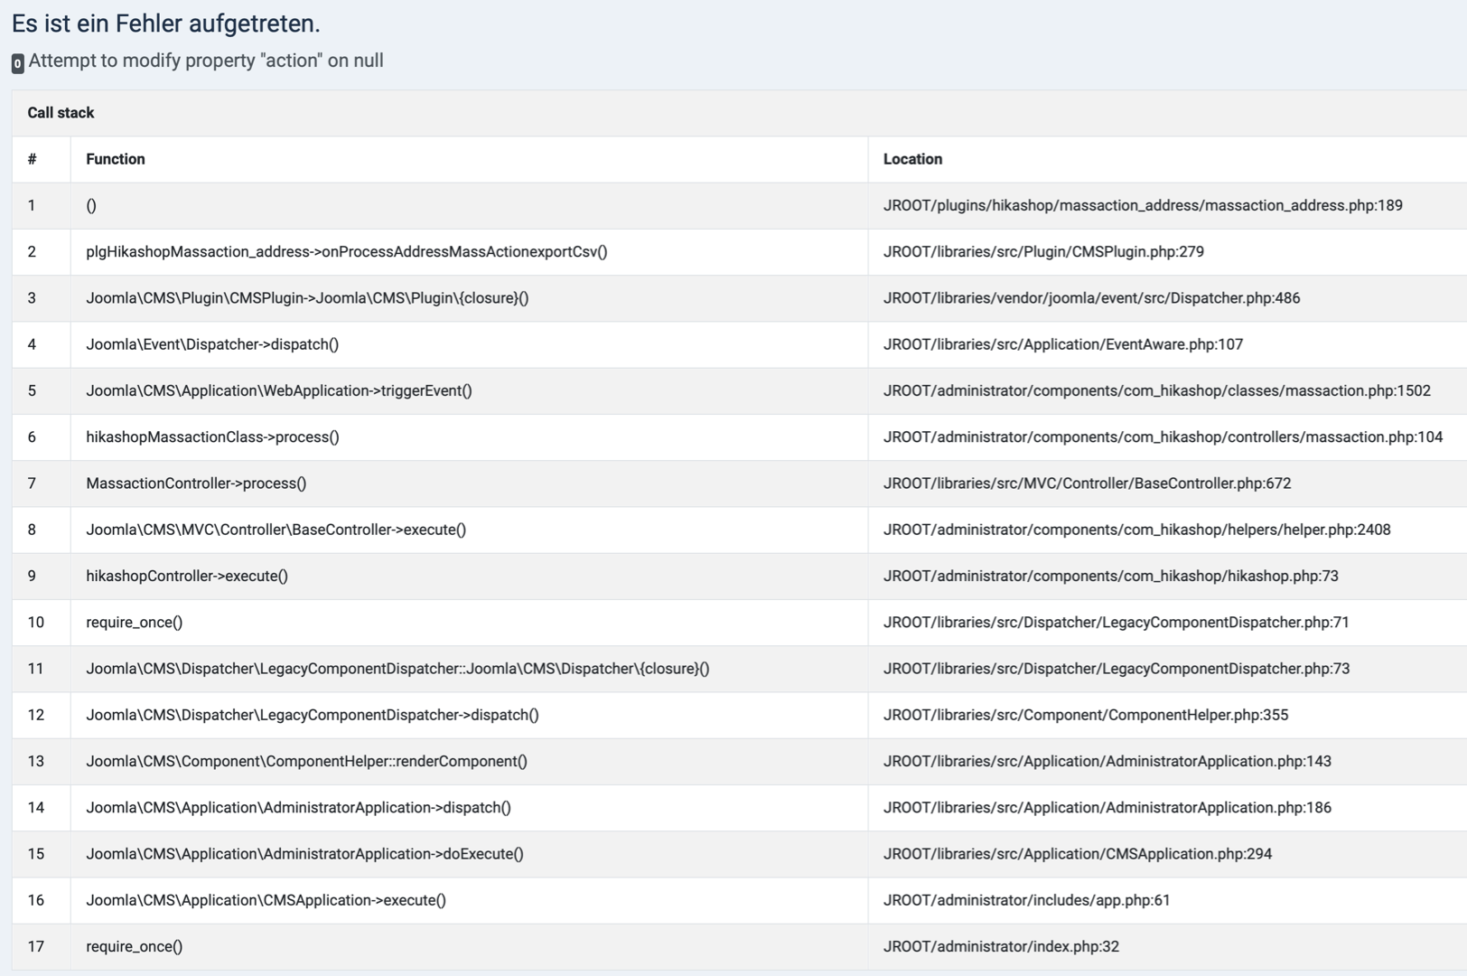Click function MassactionController->process()
Screen dimensions: 1467x976
[x=196, y=483]
